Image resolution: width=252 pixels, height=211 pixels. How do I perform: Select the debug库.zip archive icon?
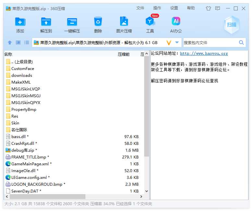point(8,150)
